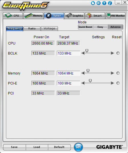Click the Load button
The width and height of the screenshot is (128, 153).
pyautogui.click(x=37, y=147)
